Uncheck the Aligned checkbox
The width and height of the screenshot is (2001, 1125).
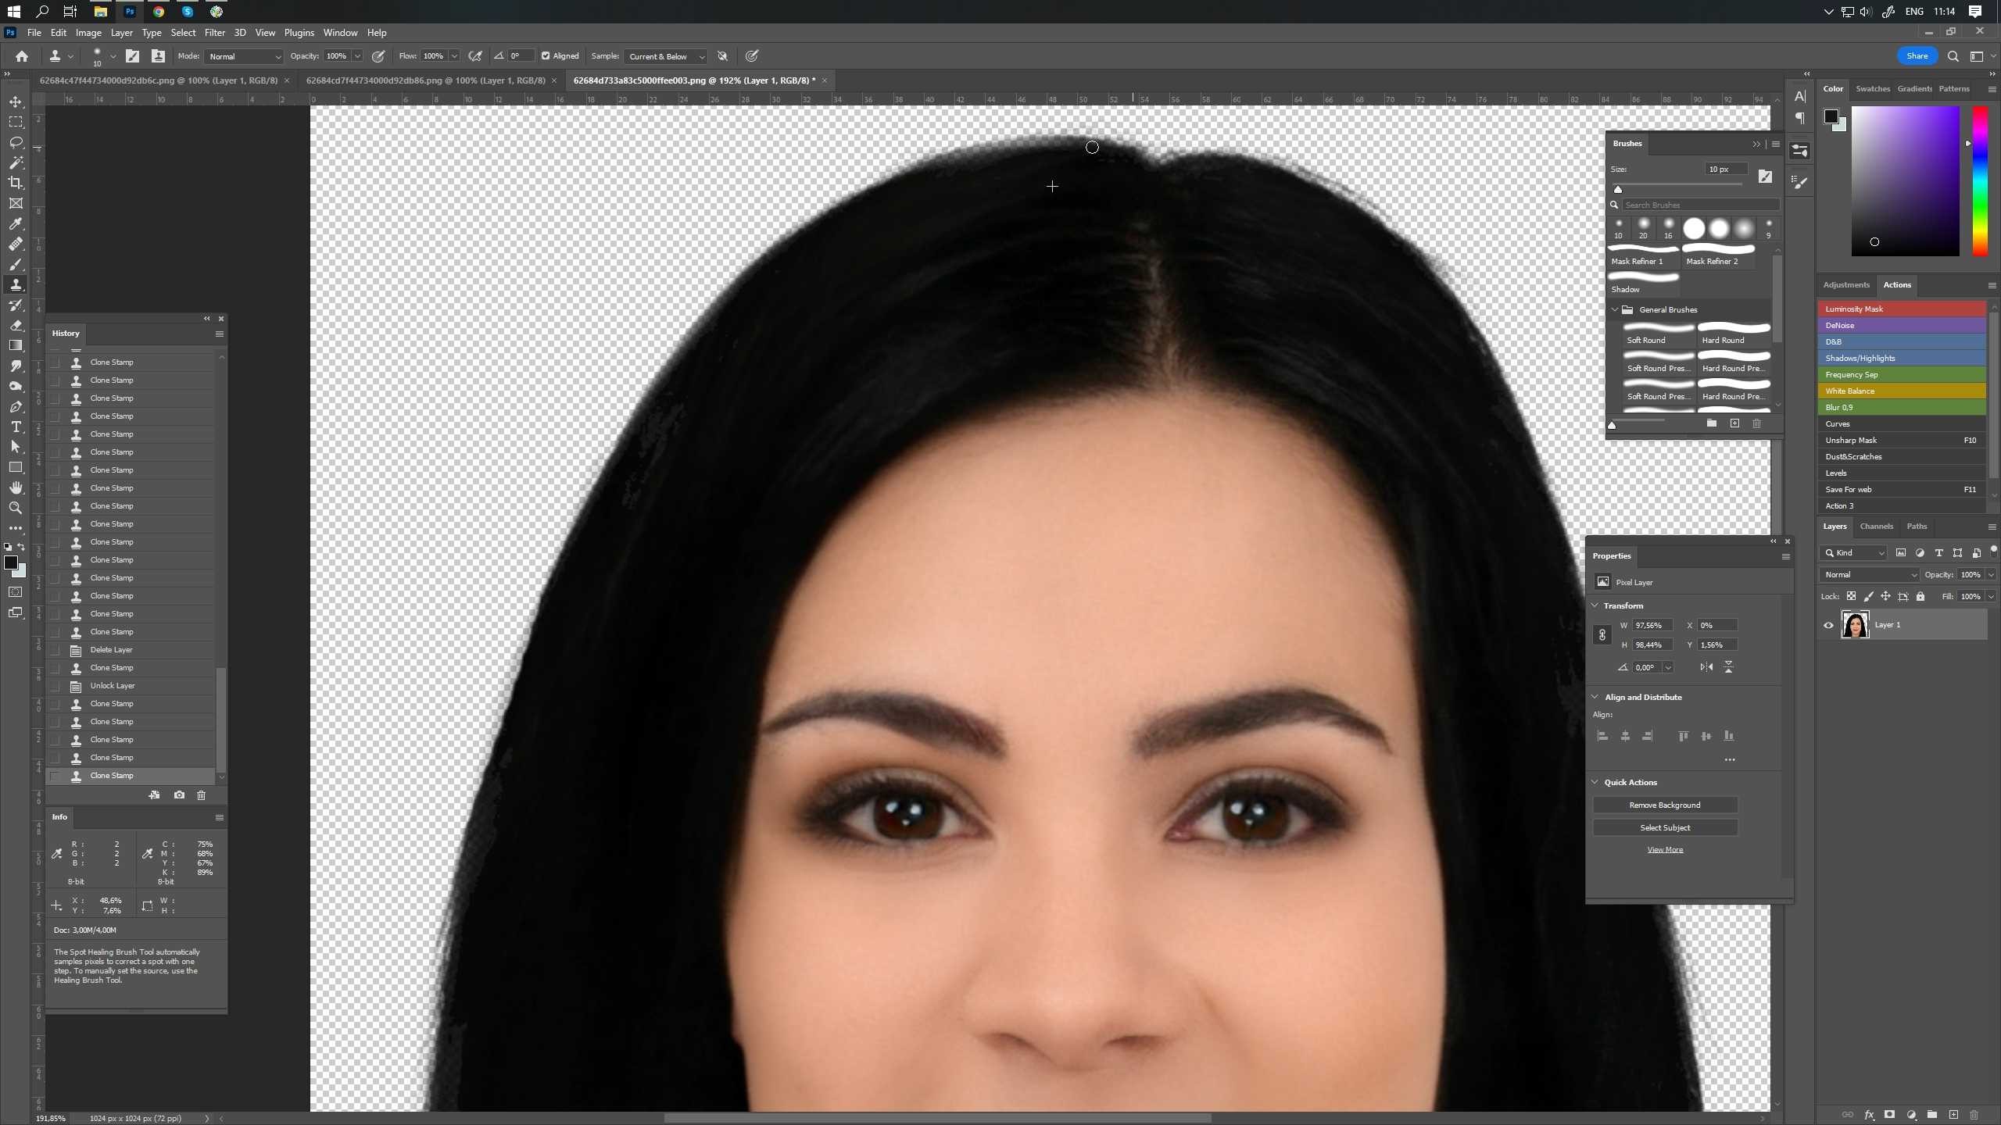pos(546,56)
